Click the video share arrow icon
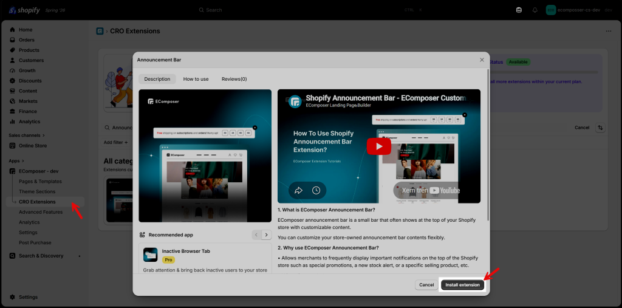622x308 pixels. [x=298, y=191]
